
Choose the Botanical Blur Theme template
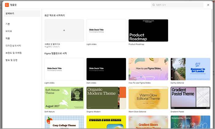[x=190, y=122]
